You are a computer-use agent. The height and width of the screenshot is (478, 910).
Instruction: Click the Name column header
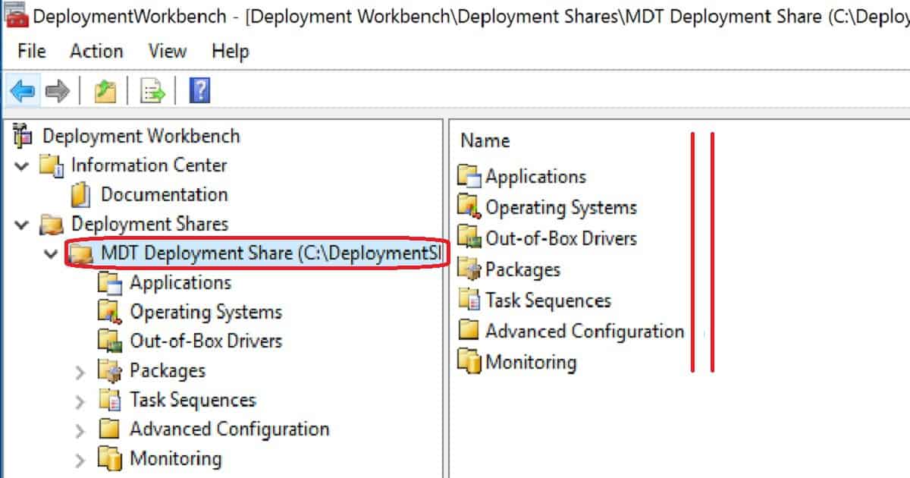tap(485, 141)
